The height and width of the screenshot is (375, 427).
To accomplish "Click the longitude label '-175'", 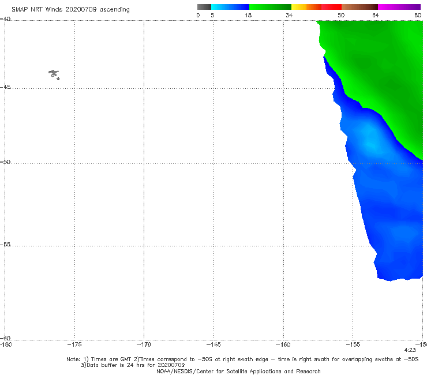I will 74,344.
